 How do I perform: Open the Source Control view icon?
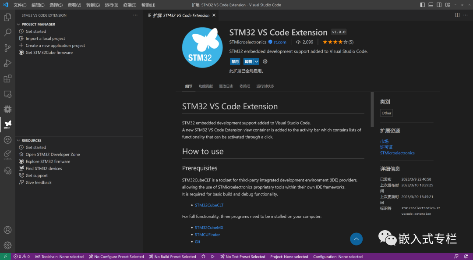click(7, 48)
